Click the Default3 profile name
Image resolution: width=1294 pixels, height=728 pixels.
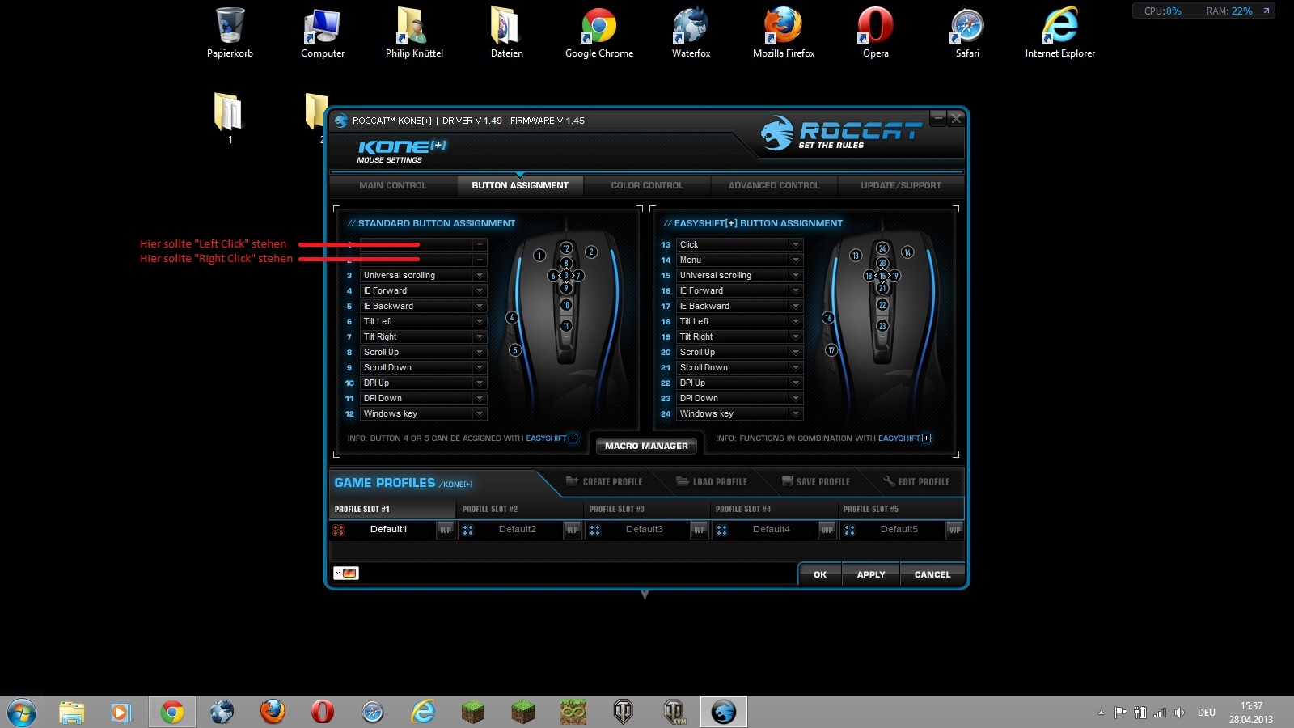[645, 529]
